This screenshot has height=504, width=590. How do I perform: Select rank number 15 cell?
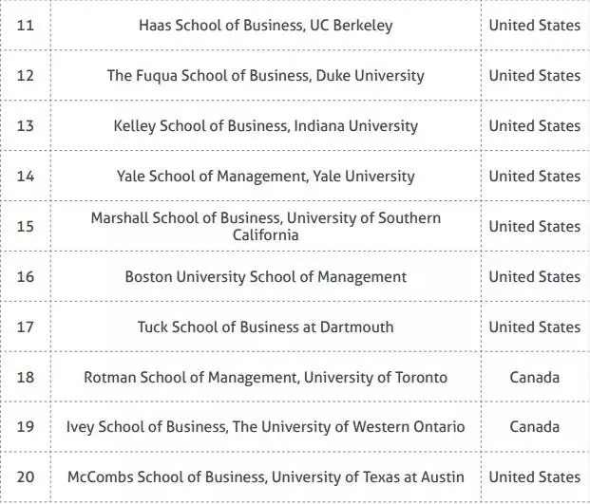point(26,227)
